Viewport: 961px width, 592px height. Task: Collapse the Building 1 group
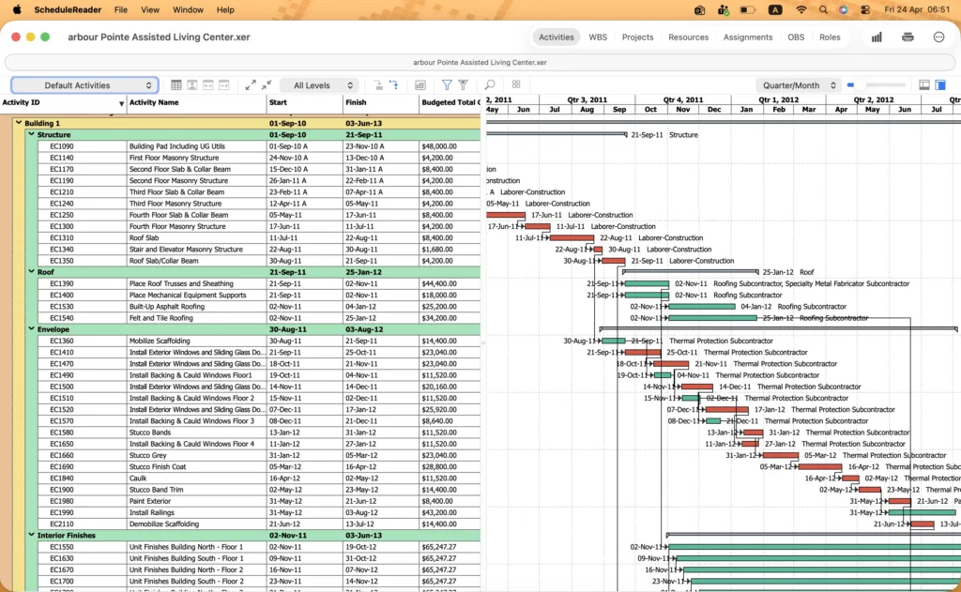point(19,123)
